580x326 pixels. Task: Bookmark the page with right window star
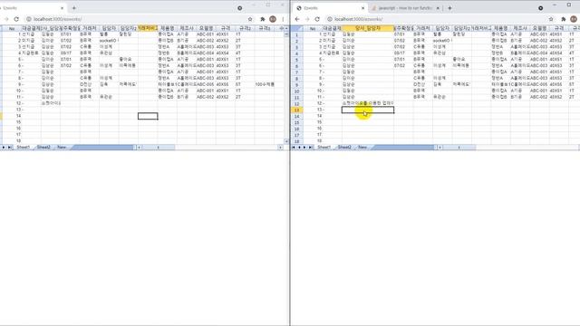[551, 19]
